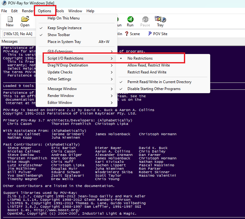The height and width of the screenshot is (219, 245).
Task: Click the 'LibJPEG 9' library line
Action: click(76, 203)
